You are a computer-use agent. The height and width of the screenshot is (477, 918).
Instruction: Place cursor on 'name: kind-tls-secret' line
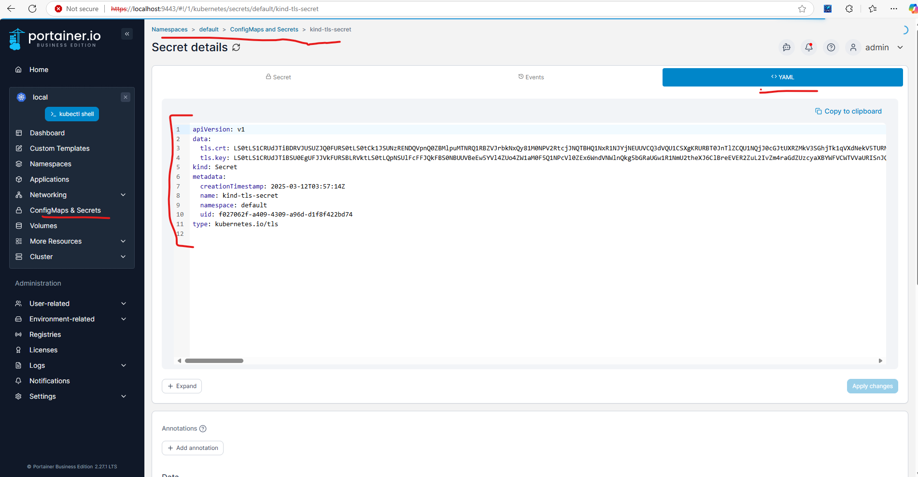239,196
